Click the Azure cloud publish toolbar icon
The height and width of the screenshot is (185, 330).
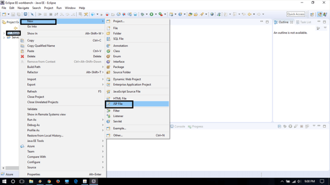click(93, 14)
